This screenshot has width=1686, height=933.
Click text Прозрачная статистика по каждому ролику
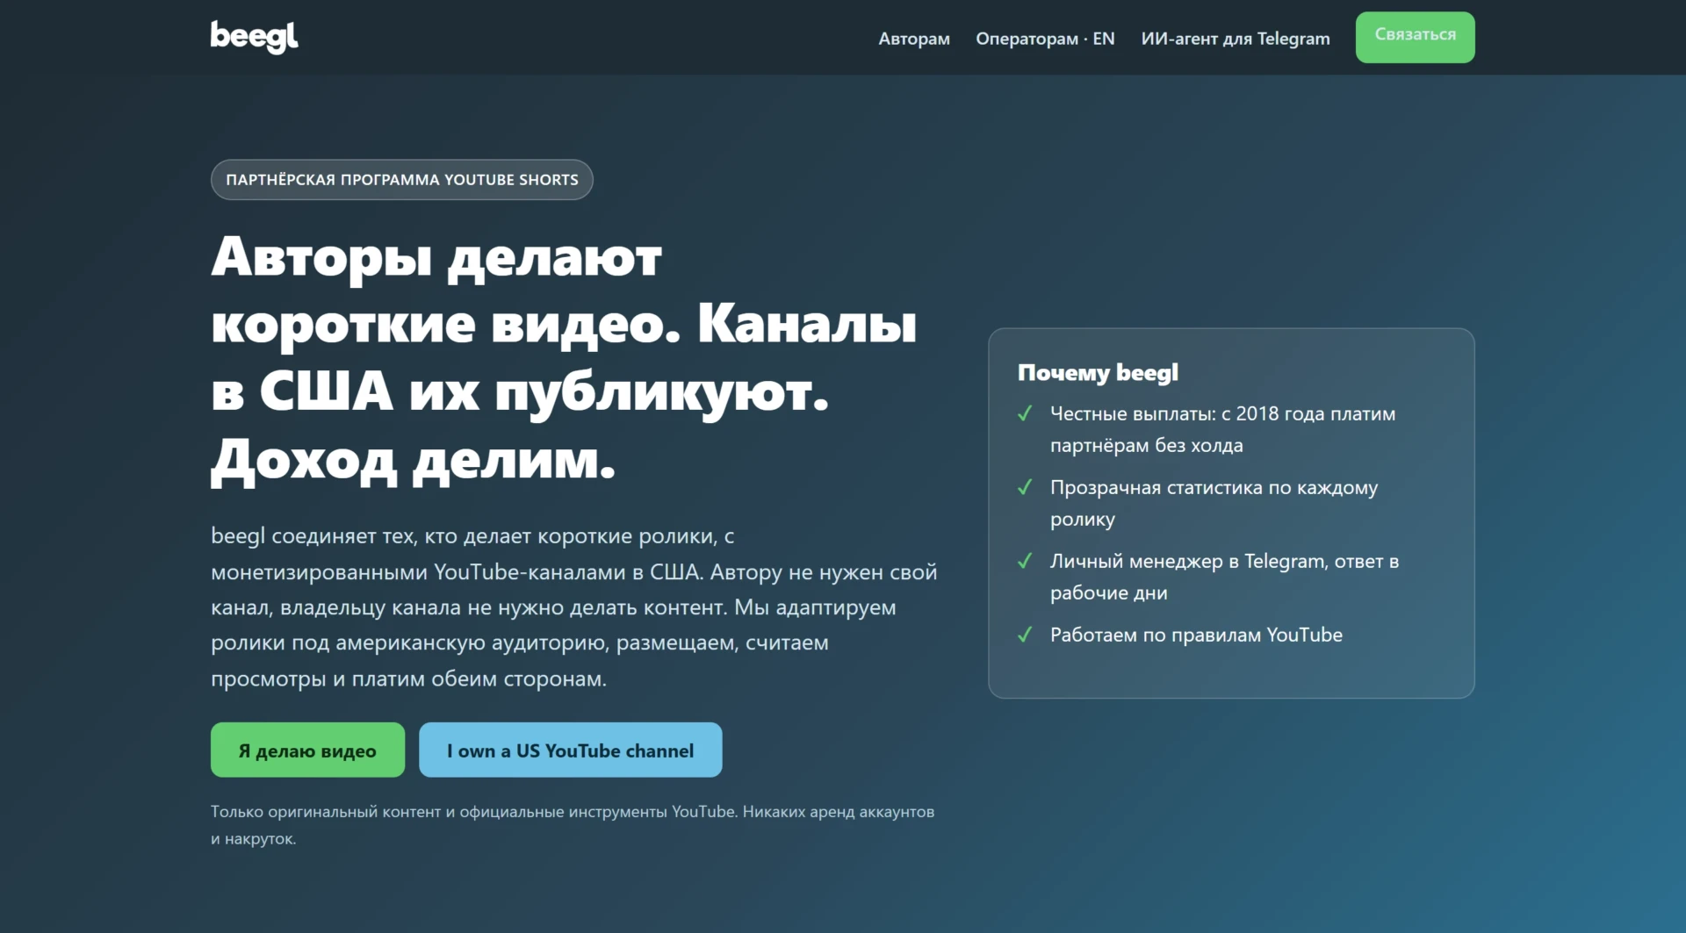click(x=1214, y=503)
